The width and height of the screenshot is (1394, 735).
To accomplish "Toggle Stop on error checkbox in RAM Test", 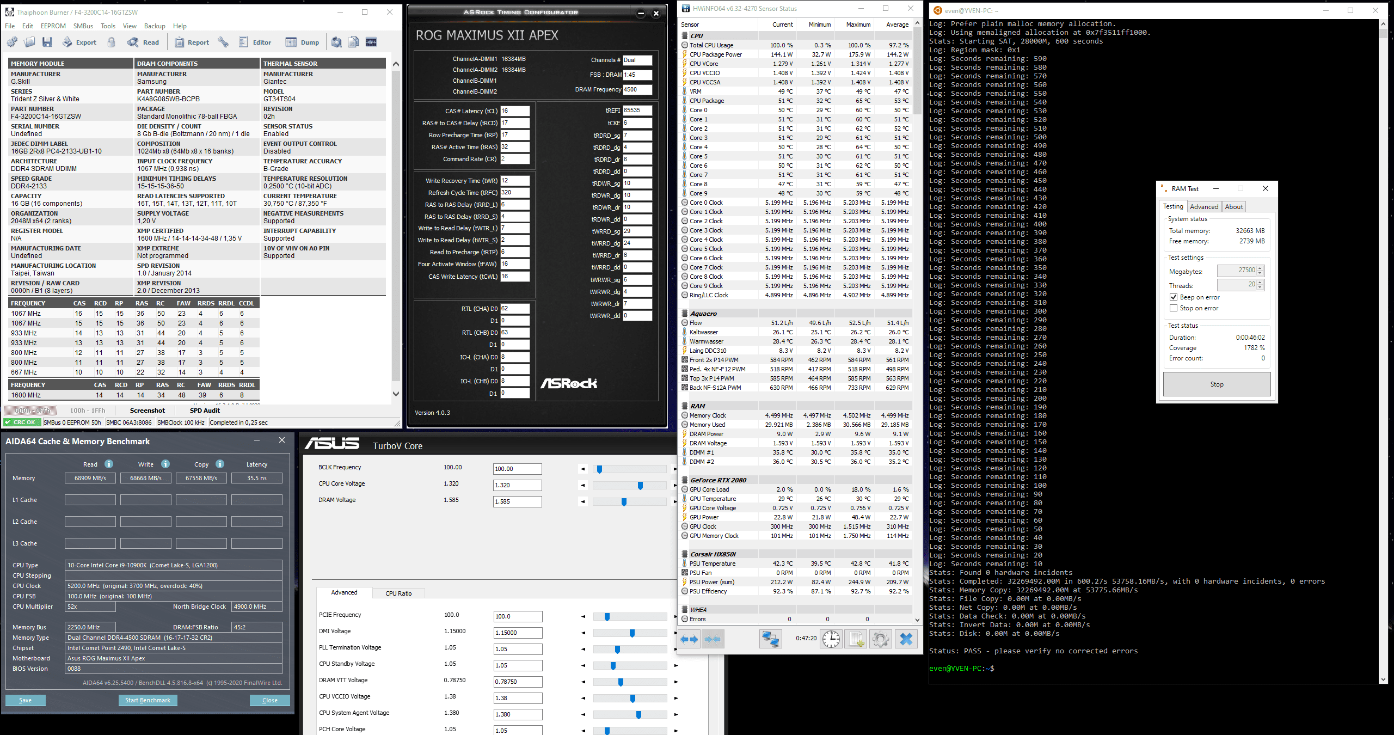I will pos(1174,308).
